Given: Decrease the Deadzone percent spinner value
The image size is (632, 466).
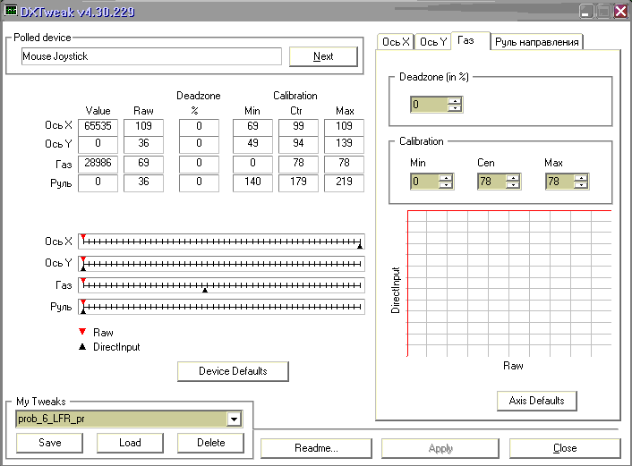Looking at the screenshot, I should tap(455, 108).
